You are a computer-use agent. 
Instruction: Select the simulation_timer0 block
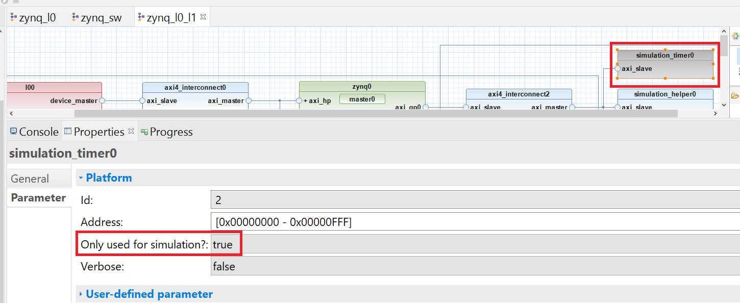(x=664, y=55)
